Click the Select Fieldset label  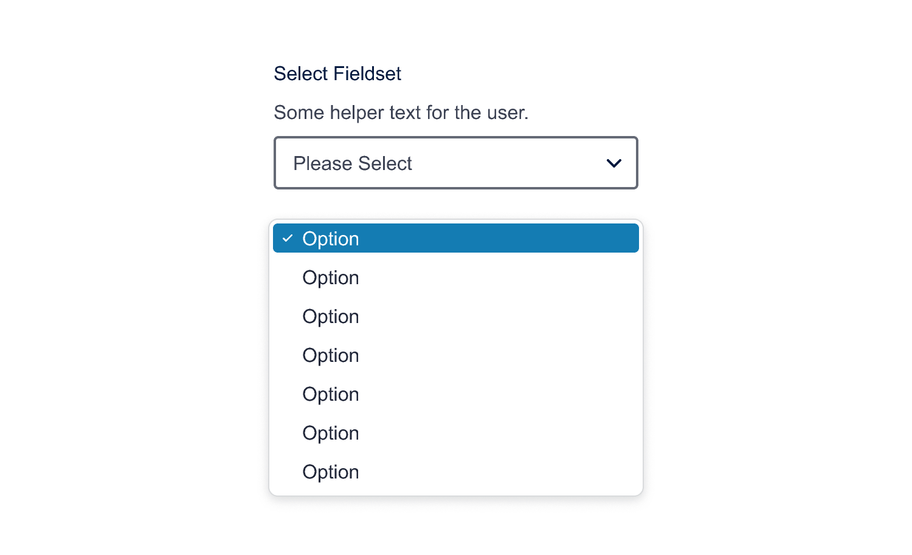(x=337, y=73)
